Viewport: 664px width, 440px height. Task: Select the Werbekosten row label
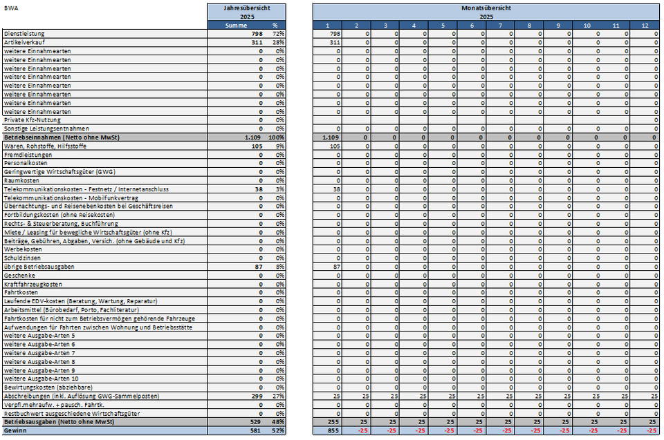pos(23,249)
